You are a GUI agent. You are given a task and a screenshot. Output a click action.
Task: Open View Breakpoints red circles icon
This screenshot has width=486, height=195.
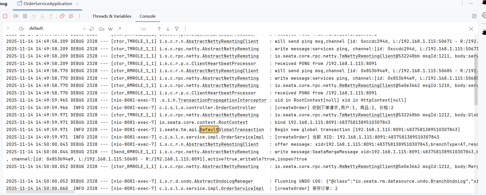(62, 16)
